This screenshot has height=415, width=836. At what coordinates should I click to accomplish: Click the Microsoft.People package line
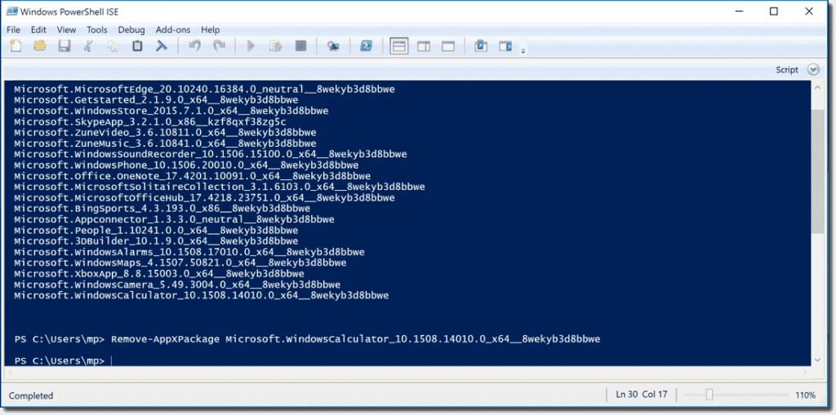click(x=156, y=230)
